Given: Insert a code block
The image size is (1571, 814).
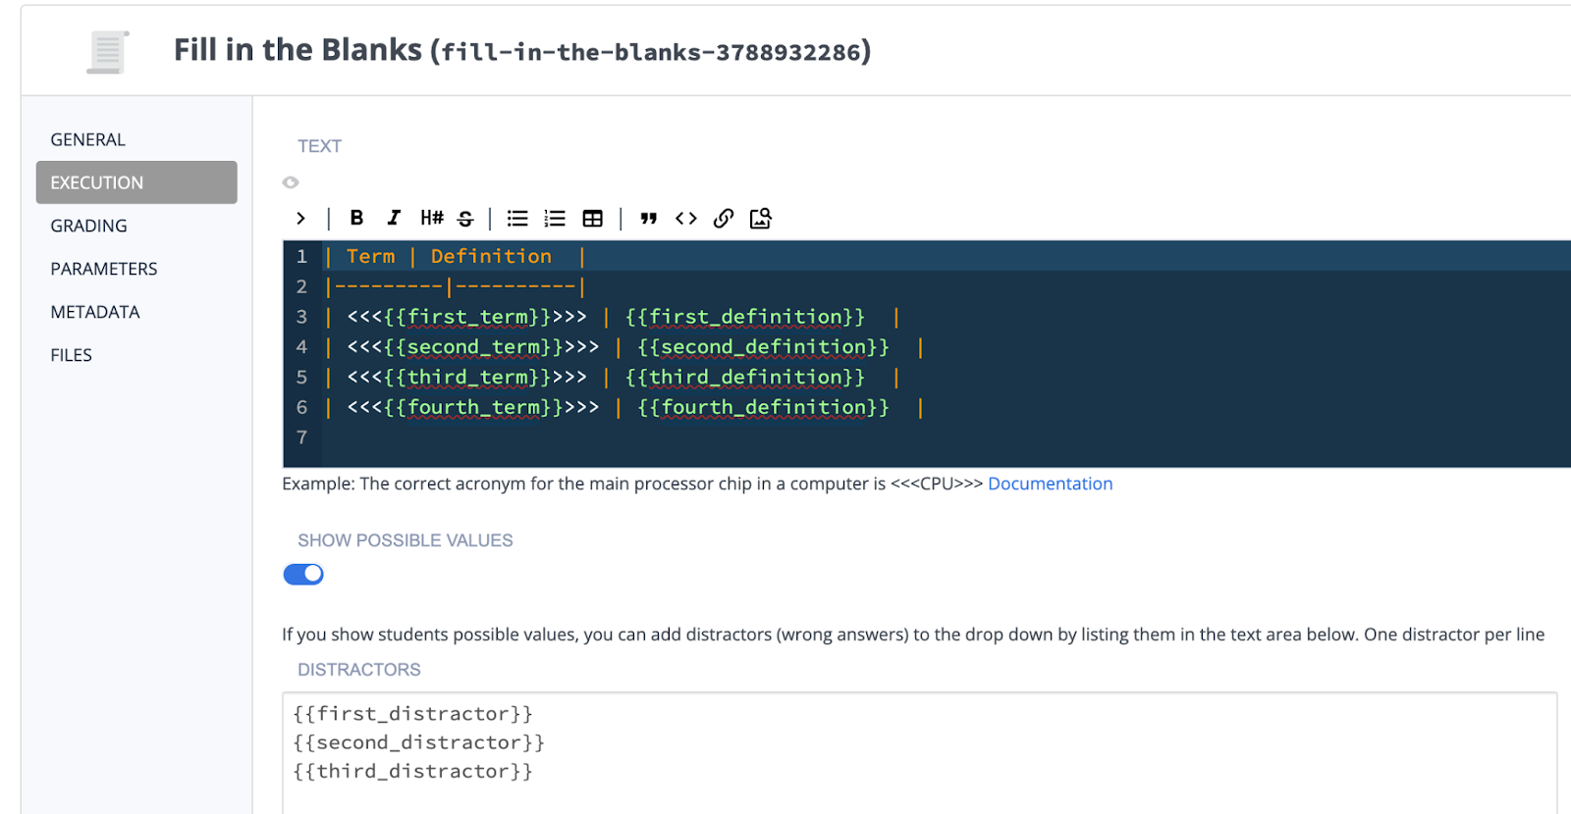Looking at the screenshot, I should (685, 218).
